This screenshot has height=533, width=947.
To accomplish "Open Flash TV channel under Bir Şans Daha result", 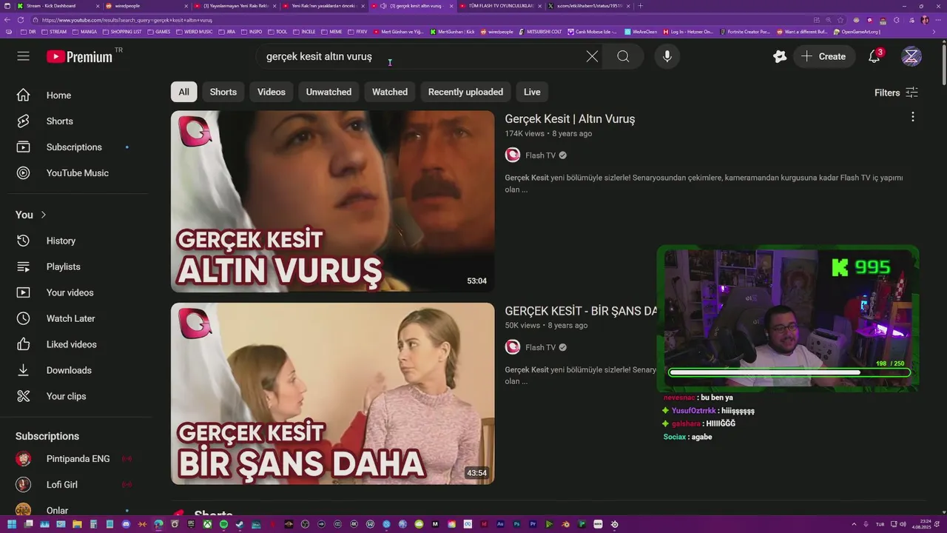I will (540, 347).
